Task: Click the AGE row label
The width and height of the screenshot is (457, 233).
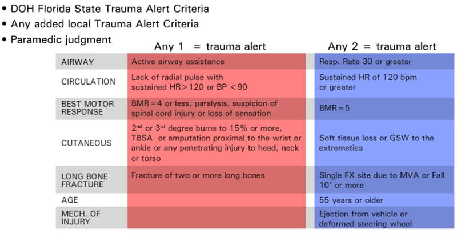Action: point(70,200)
